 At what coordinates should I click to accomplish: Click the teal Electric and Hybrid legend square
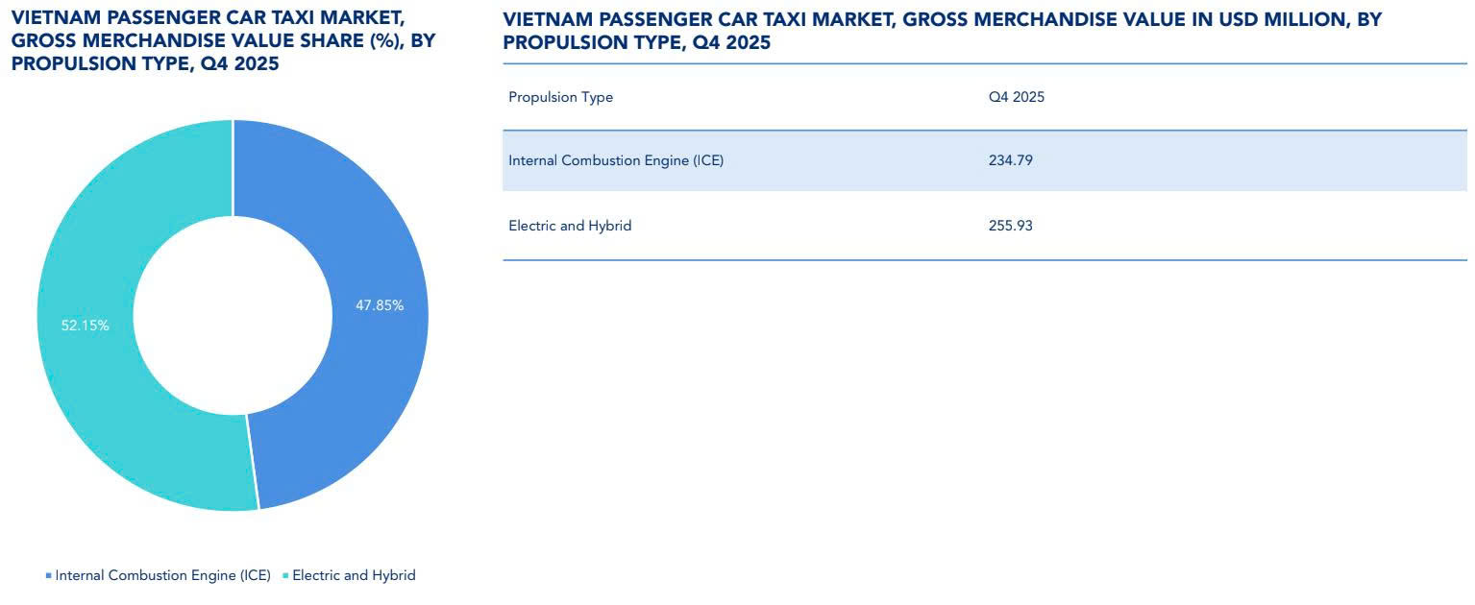pos(284,575)
